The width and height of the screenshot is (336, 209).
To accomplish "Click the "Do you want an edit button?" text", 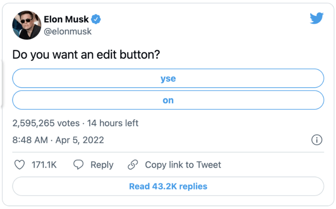I will (x=85, y=55).
